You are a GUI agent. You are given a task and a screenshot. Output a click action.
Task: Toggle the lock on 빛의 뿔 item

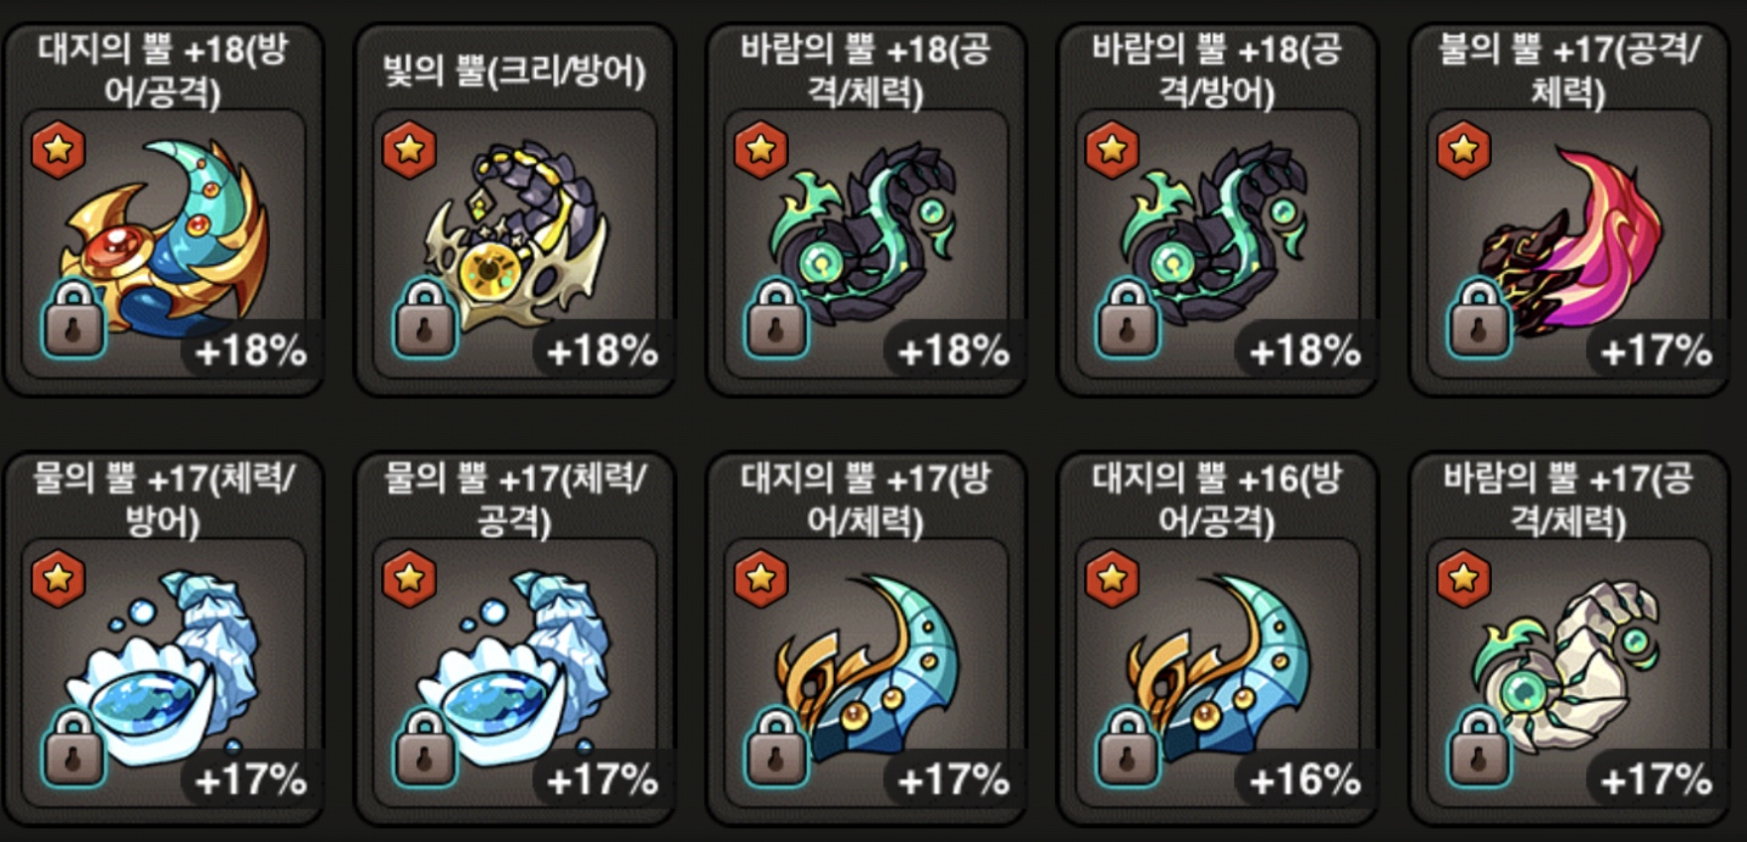pyautogui.click(x=425, y=319)
